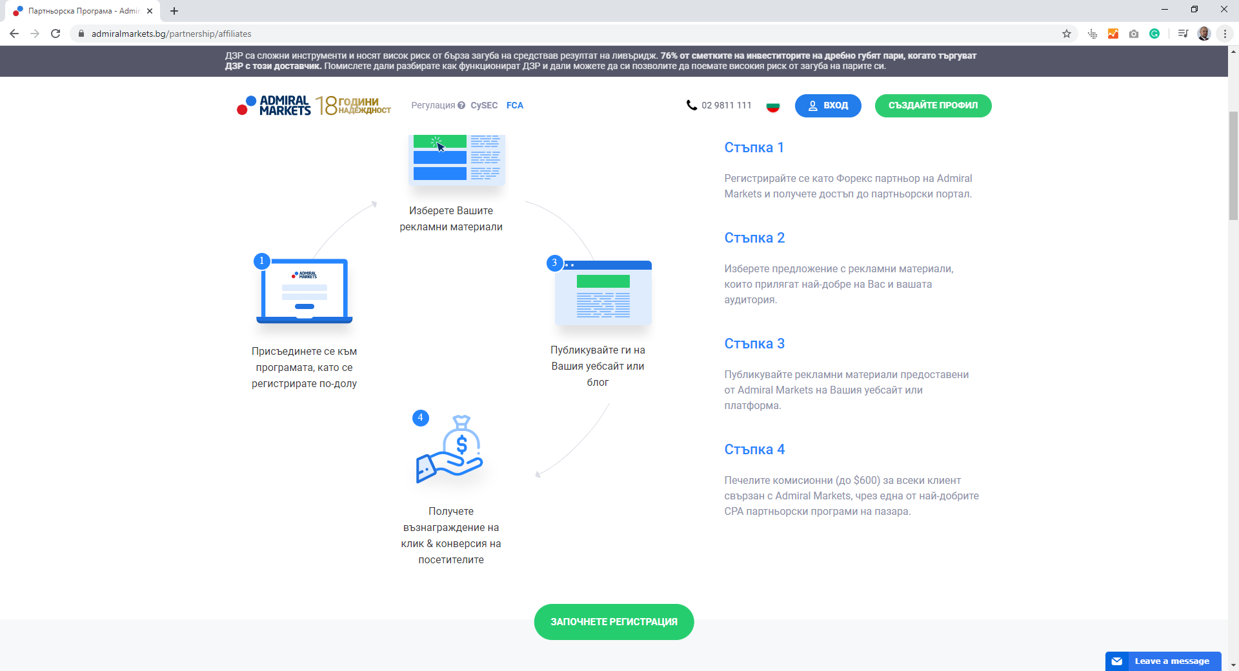Viewport: 1239px width, 671px height.
Task: Click the text 'Изберете Вашите рекламни материали'
Action: (451, 219)
